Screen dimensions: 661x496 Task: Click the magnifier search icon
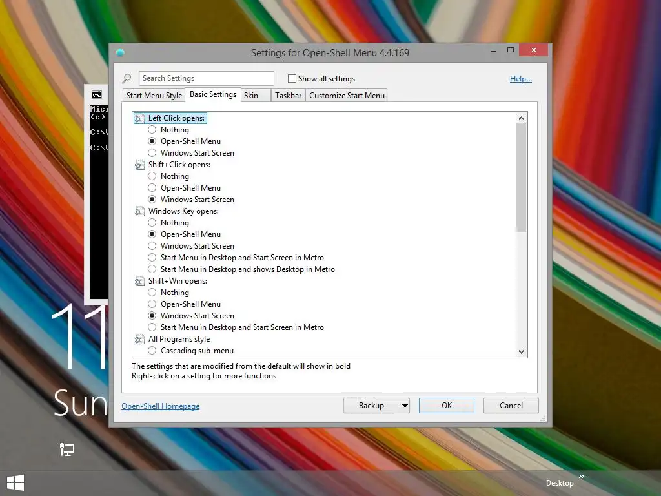point(127,78)
